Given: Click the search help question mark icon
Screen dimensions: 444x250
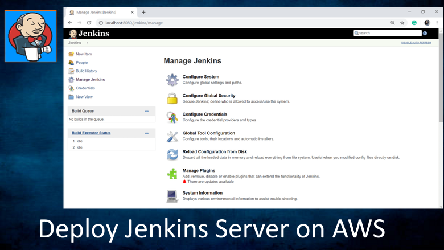Looking at the screenshot, I should [x=425, y=33].
